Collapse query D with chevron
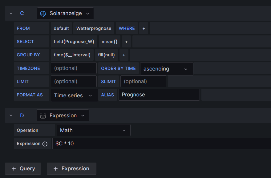The image size is (271, 178). tap(11, 115)
